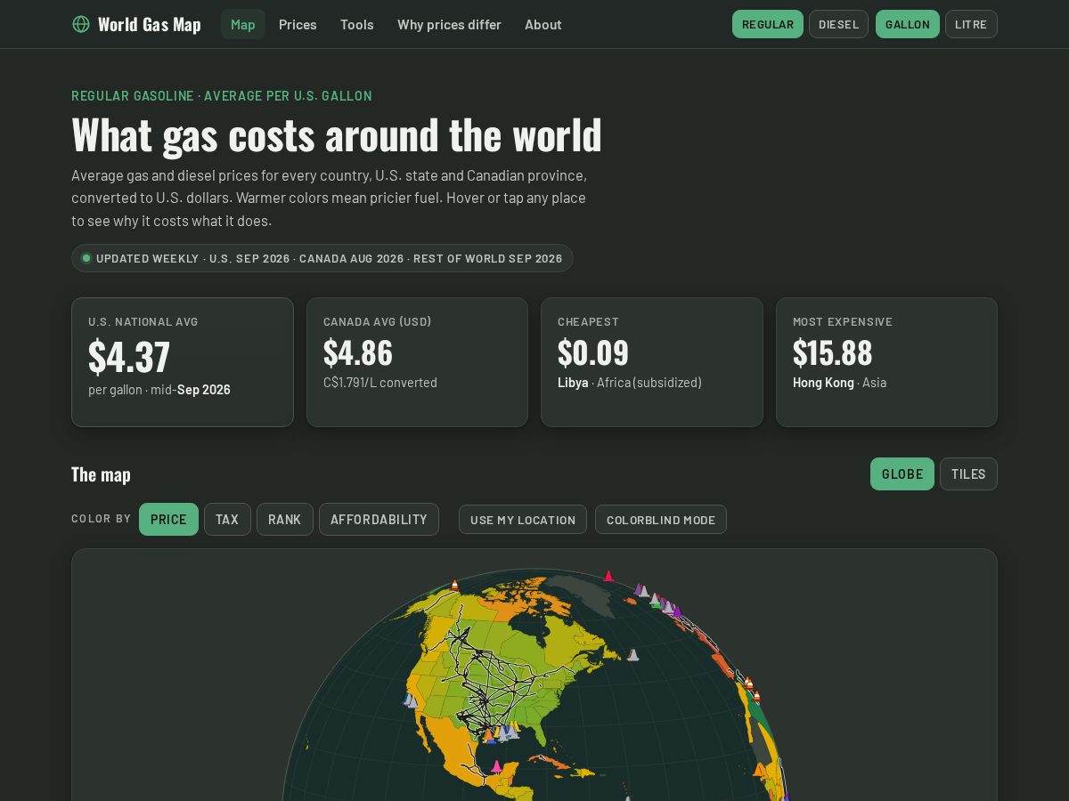Click the Regular Gasoline average per gallon label
1069x801 pixels.
pyautogui.click(x=222, y=96)
